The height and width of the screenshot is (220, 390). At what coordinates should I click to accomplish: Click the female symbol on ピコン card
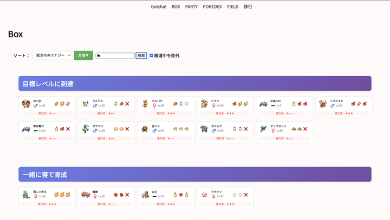click(x=213, y=105)
